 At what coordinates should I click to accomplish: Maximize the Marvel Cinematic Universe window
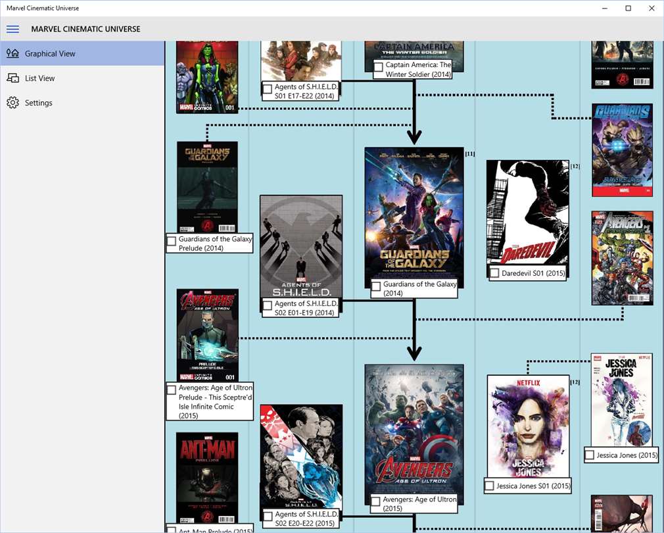click(628, 8)
